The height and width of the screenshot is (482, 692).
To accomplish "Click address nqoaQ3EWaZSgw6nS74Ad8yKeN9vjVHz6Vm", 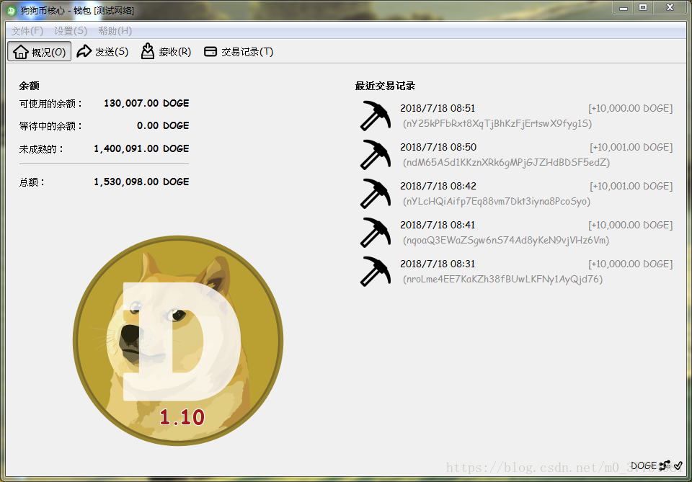I will pos(506,241).
